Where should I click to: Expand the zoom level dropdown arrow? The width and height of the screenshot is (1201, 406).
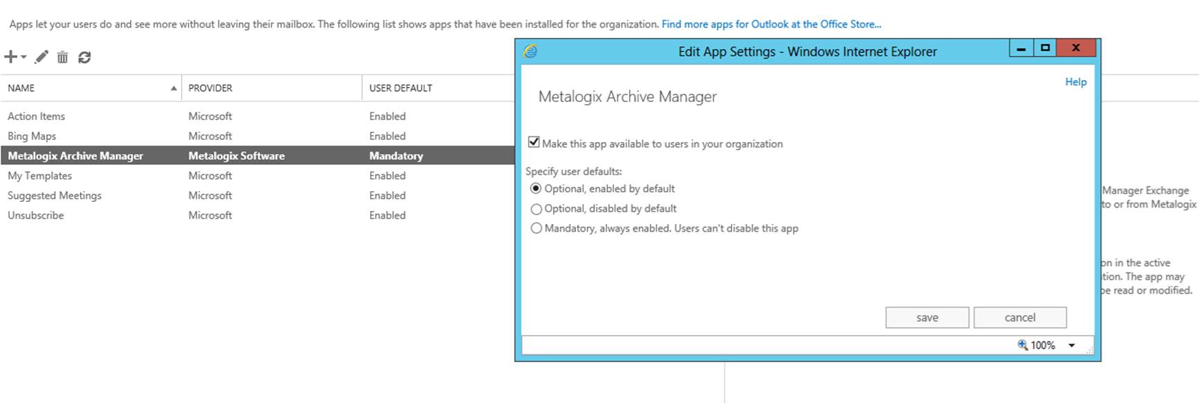point(1072,345)
